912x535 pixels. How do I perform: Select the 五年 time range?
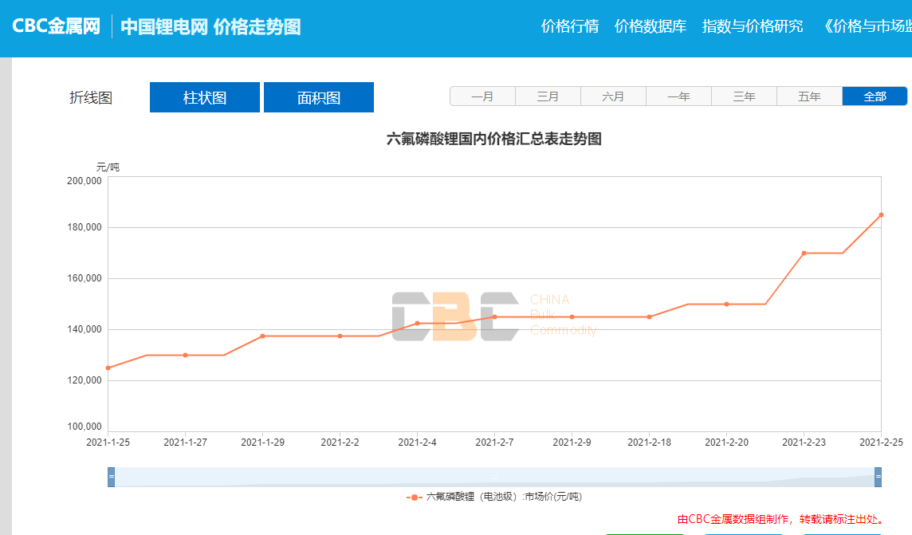(810, 96)
